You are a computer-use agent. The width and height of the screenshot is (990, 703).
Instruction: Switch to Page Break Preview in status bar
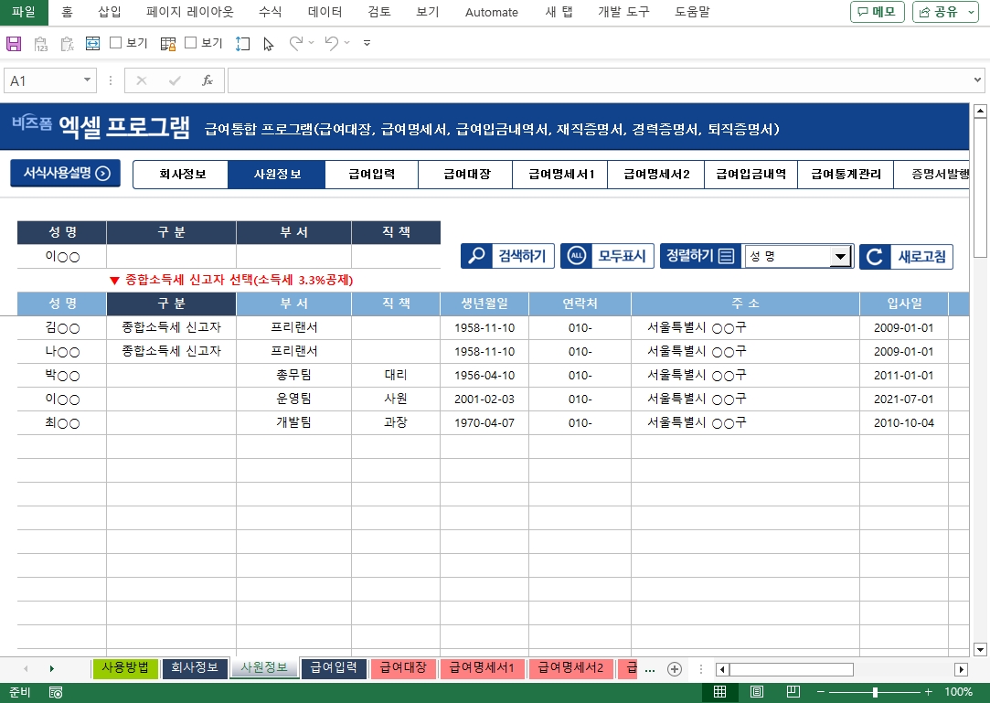click(x=793, y=692)
